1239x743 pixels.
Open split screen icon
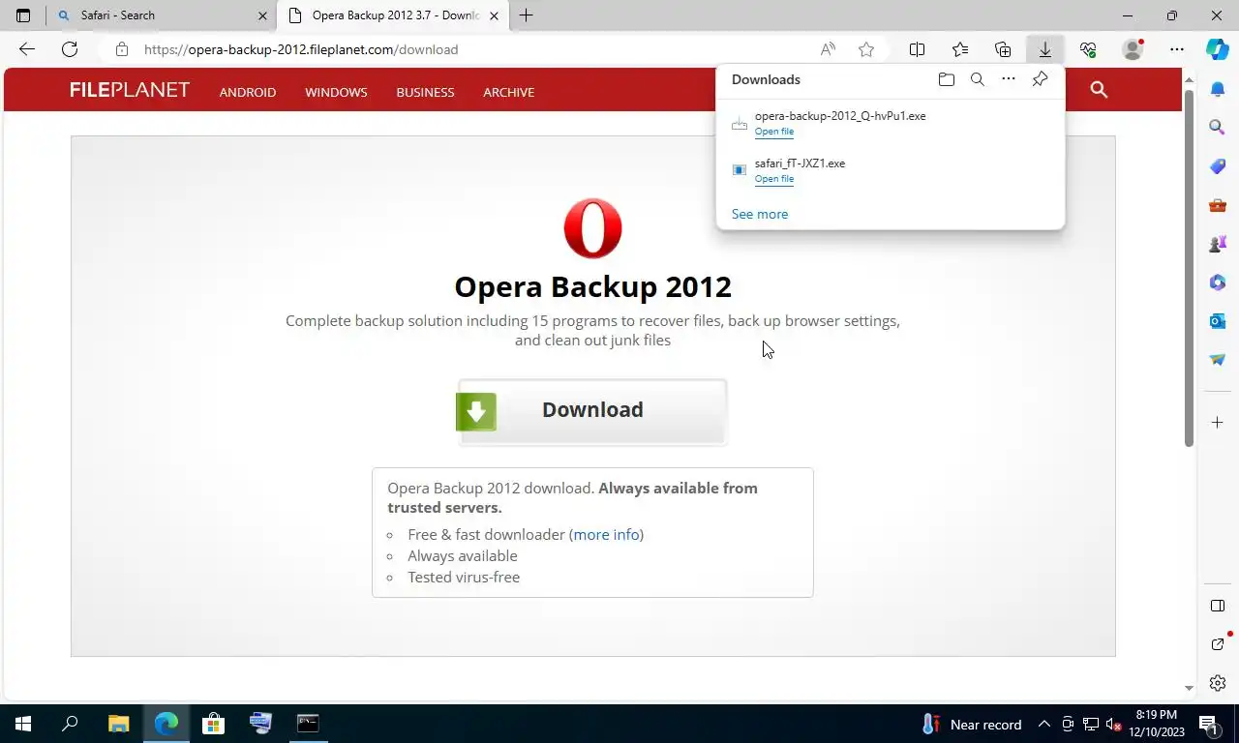tap(918, 49)
